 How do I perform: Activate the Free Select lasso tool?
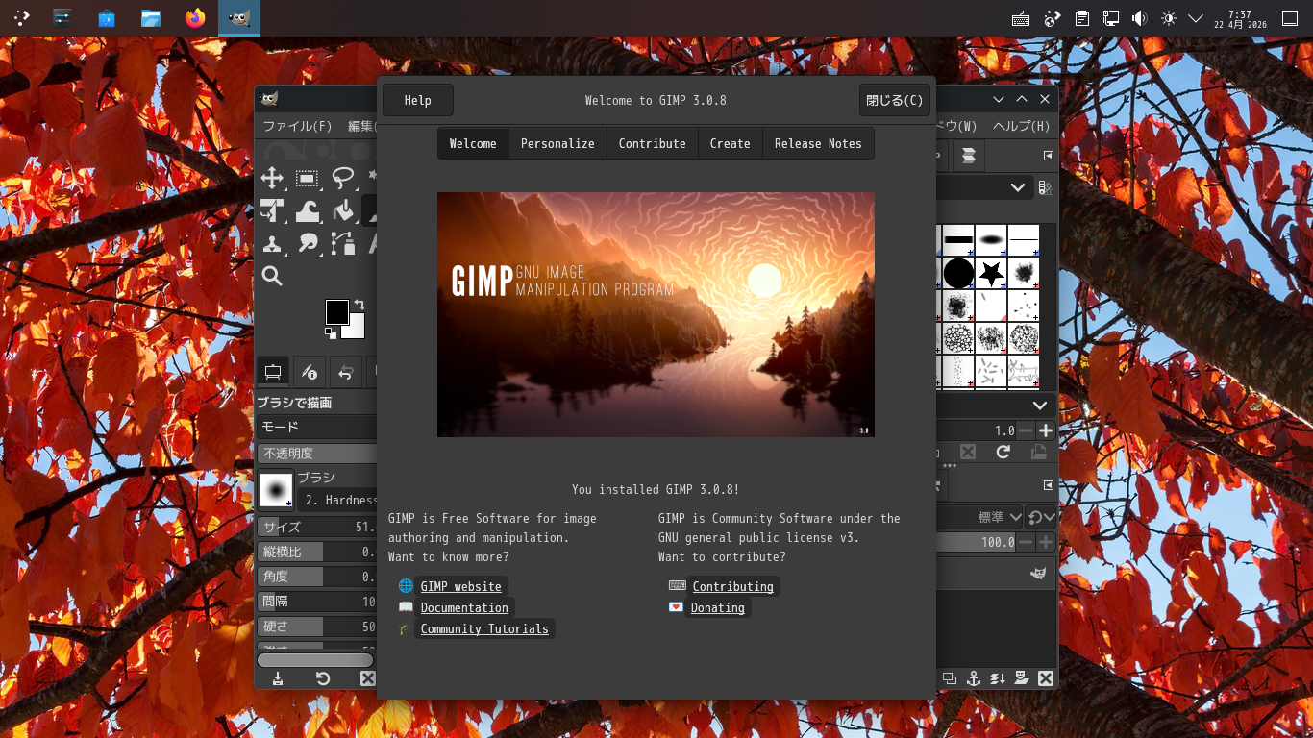(343, 178)
